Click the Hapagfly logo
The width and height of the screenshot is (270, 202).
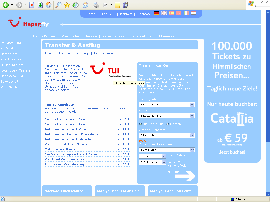(28, 22)
